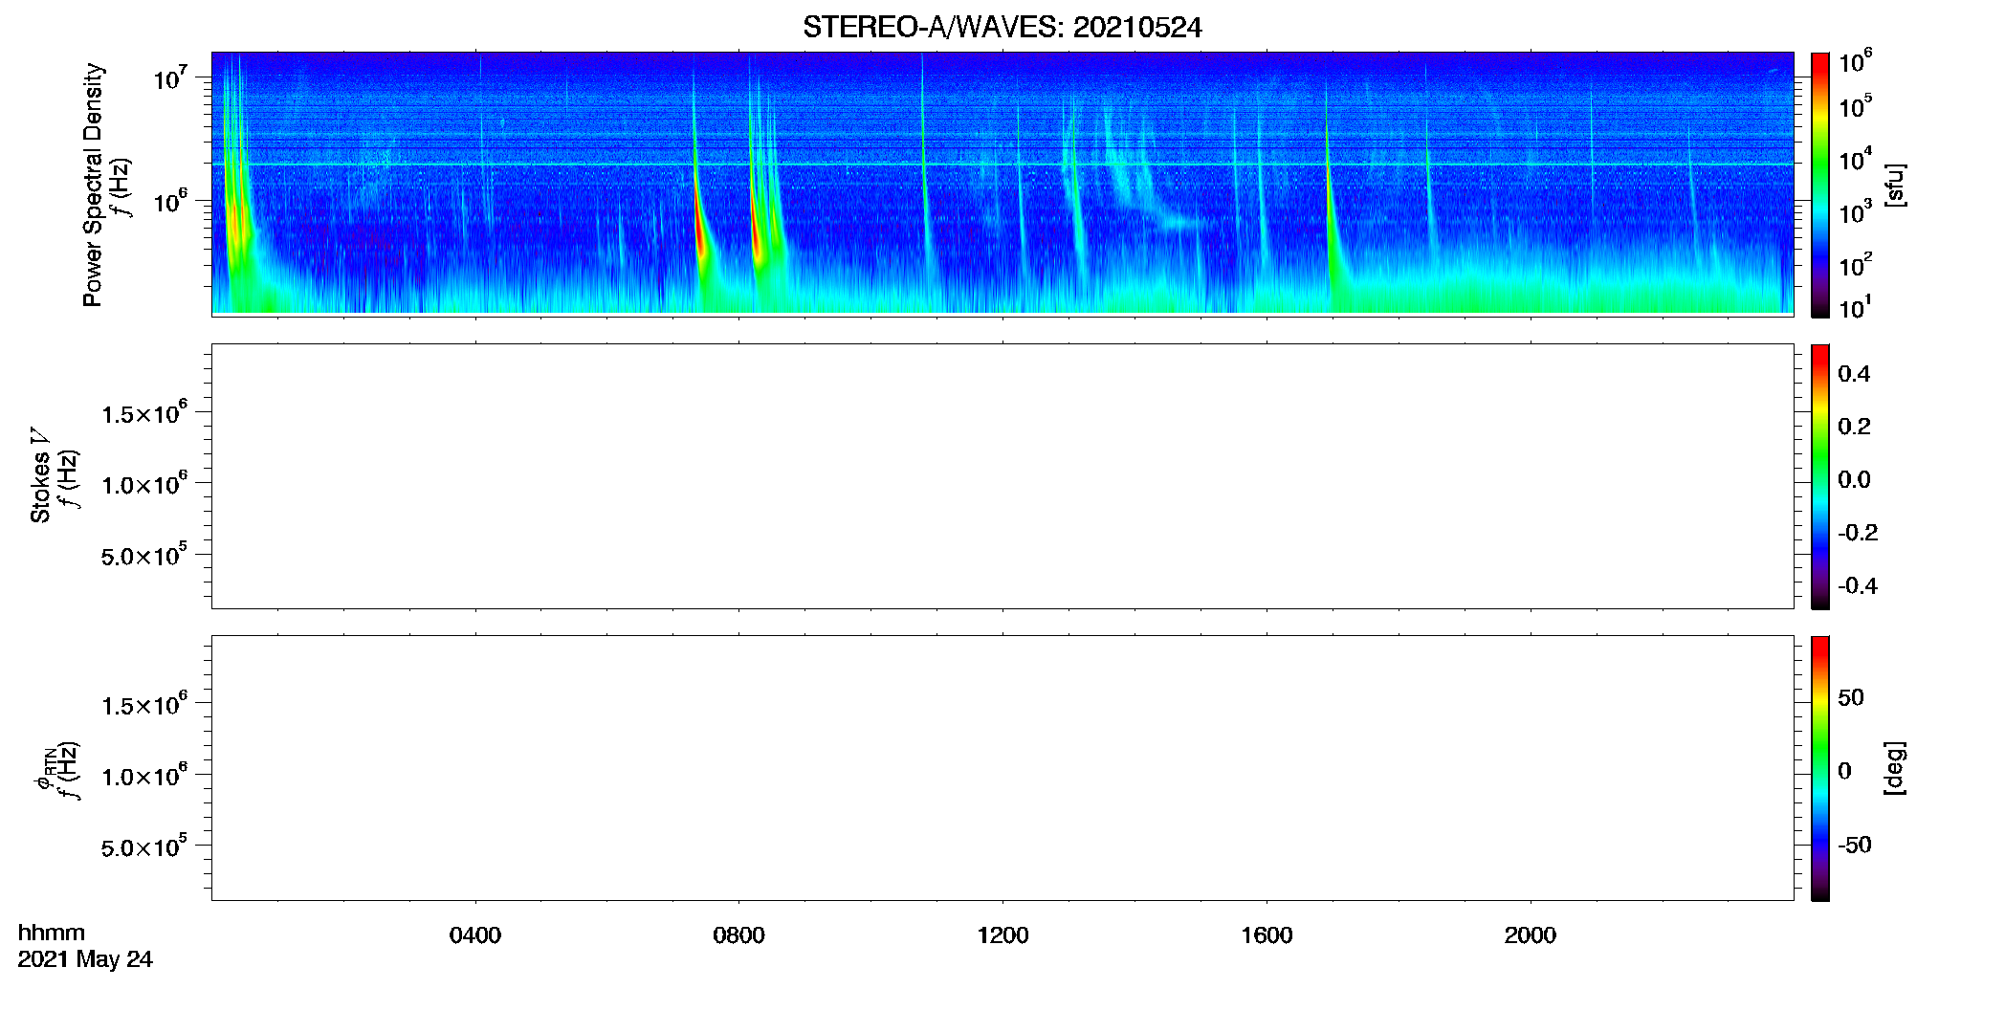The height and width of the screenshot is (1033, 2005).
Task: Click the degree colorbar value -50
Action: pos(1854,846)
